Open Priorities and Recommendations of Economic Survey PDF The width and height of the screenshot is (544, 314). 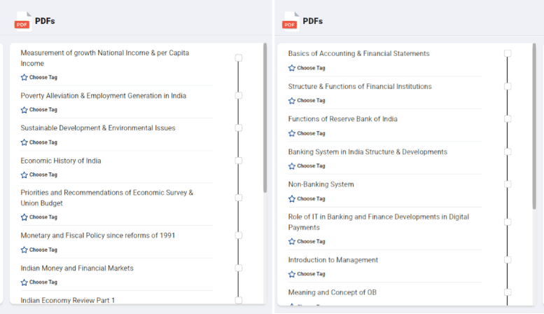click(106, 198)
